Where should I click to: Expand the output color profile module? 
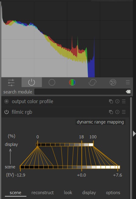pos(32,102)
